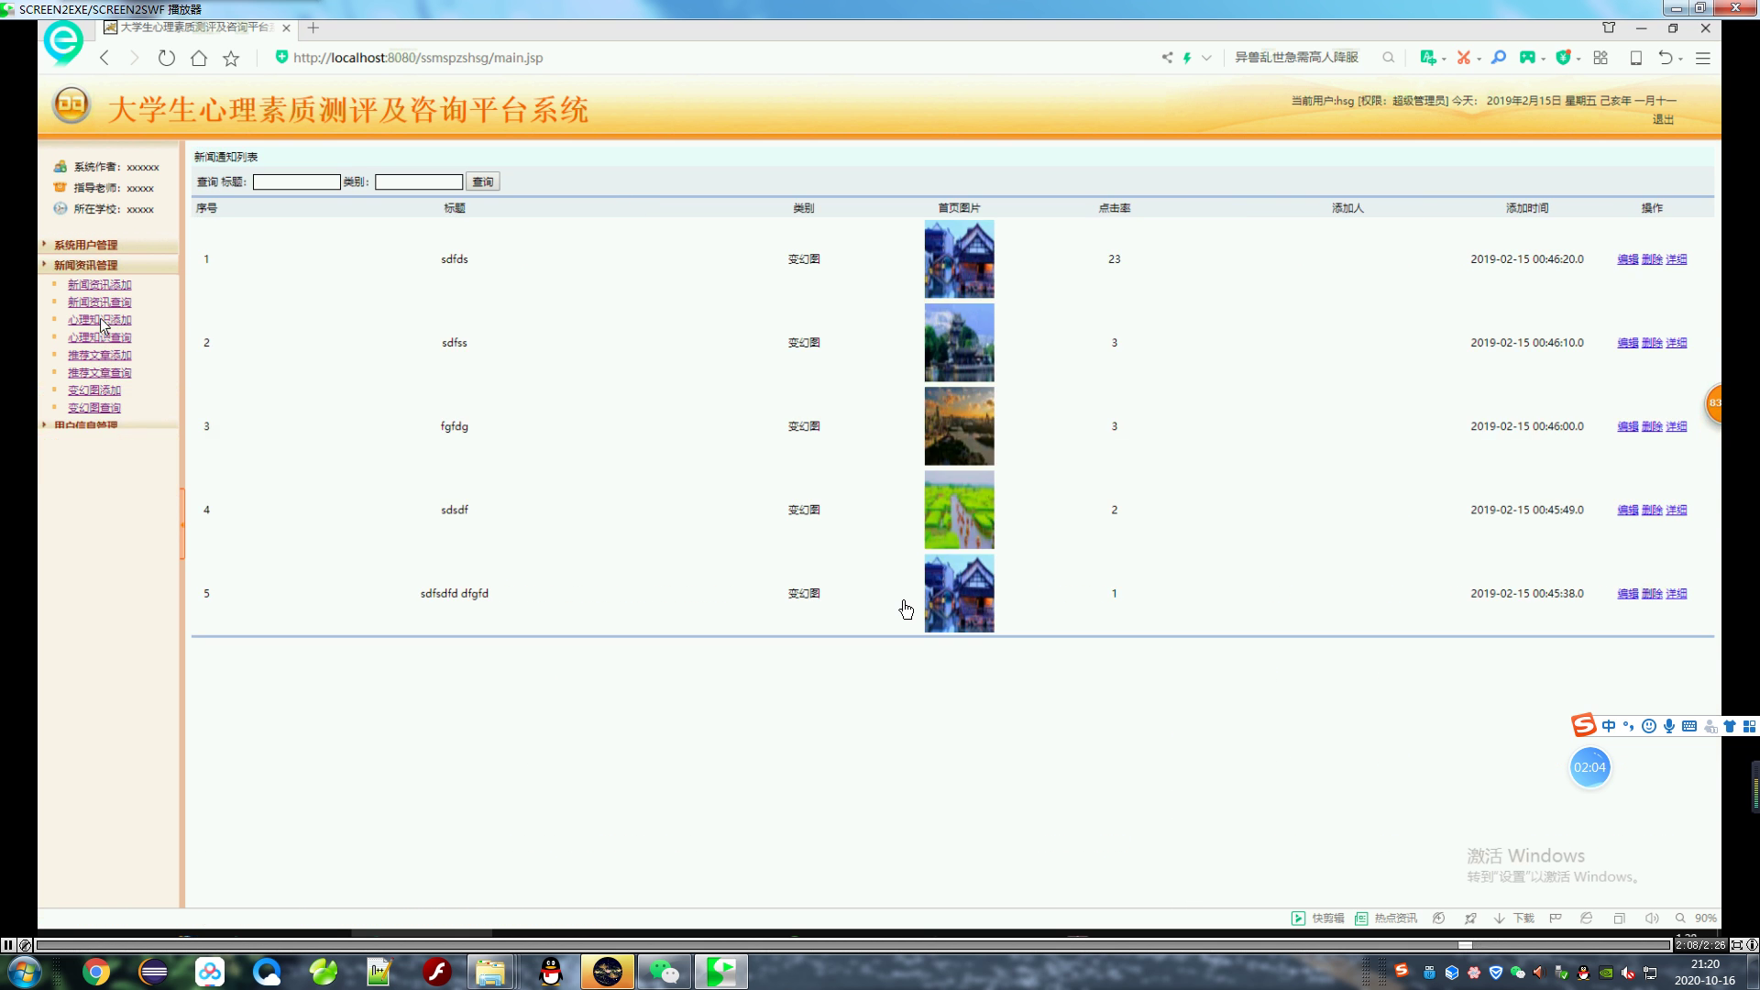Click 删除 for row sdfss

tap(1652, 343)
